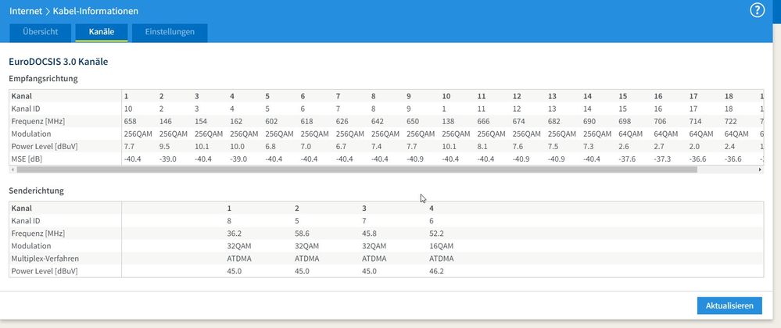781x328 pixels.
Task: Click the horizontal scrollbar thumb of Empfangsrichtung table
Action: (x=356, y=169)
